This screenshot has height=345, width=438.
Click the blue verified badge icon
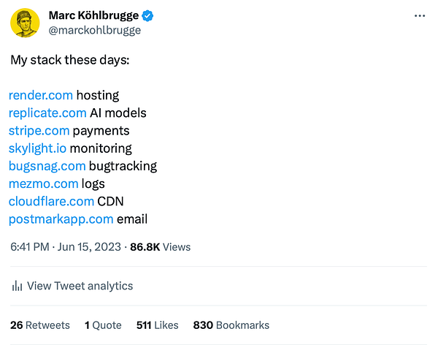[x=147, y=15]
